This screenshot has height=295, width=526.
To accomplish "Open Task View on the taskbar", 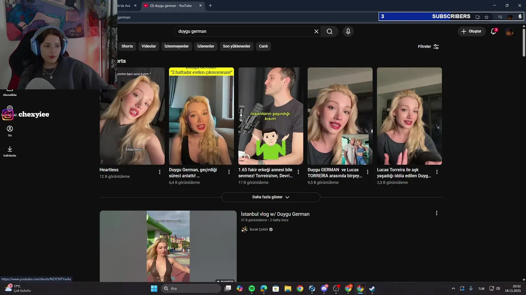I will pos(228,288).
